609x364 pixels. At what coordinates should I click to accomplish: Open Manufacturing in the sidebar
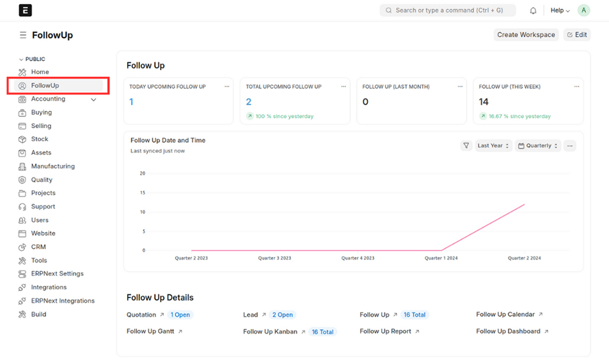pyautogui.click(x=53, y=166)
